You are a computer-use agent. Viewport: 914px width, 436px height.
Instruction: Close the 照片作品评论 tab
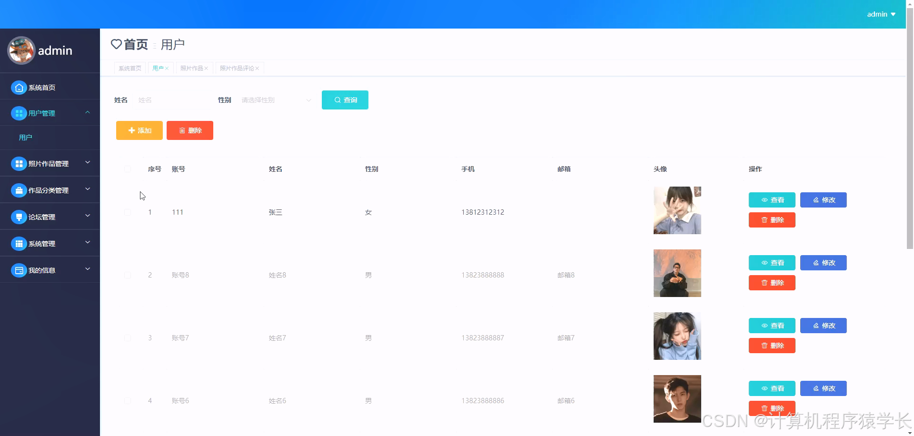coord(258,68)
